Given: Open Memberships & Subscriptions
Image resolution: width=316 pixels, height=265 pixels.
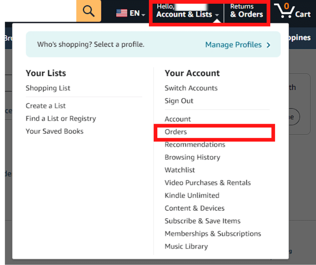Looking at the screenshot, I should (213, 234).
